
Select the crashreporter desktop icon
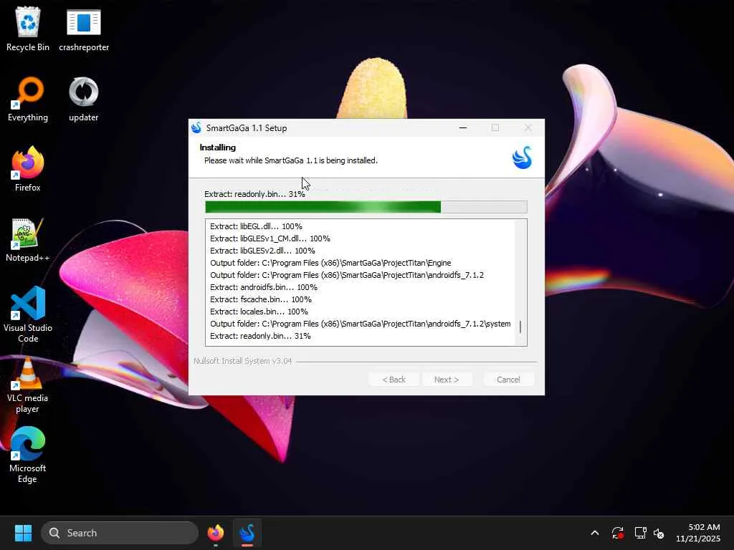tap(84, 29)
